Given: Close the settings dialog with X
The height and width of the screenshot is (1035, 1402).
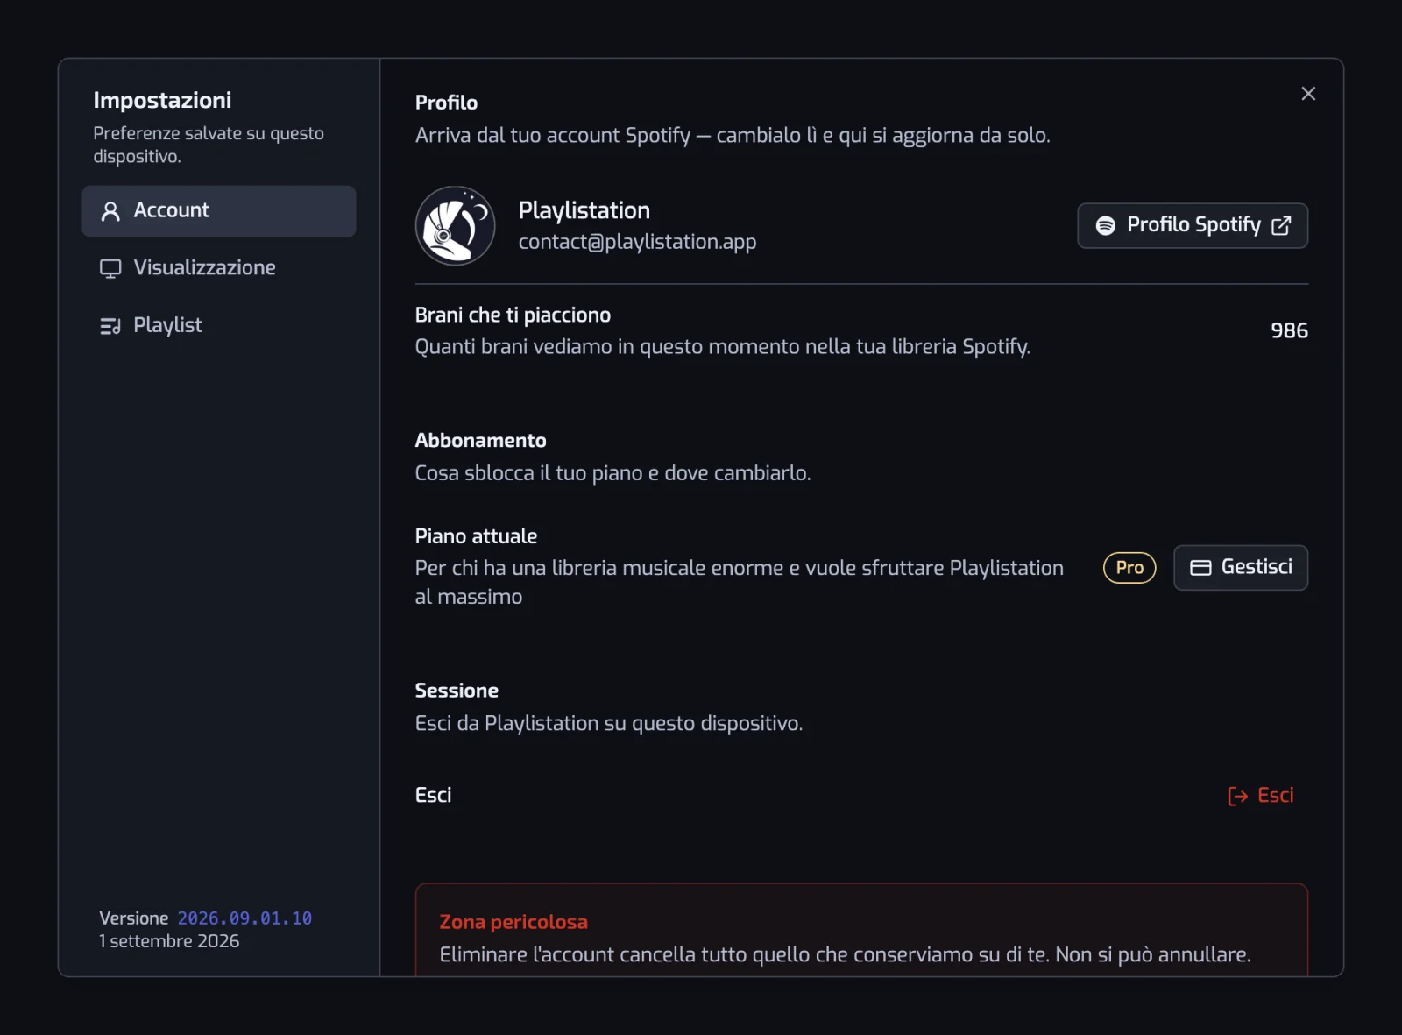Looking at the screenshot, I should [x=1308, y=94].
